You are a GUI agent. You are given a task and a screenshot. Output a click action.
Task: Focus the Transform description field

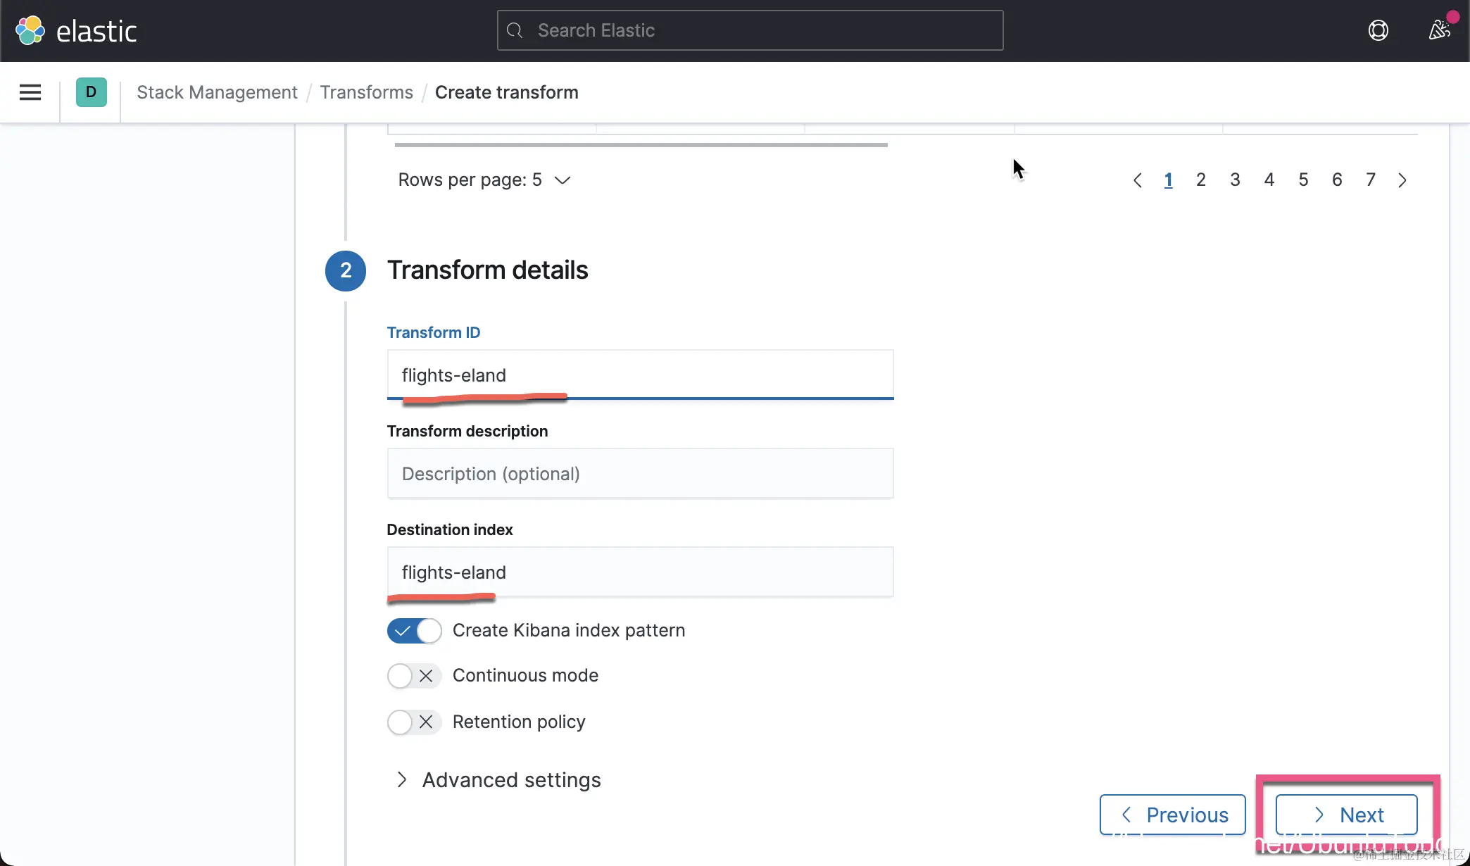pyautogui.click(x=640, y=474)
